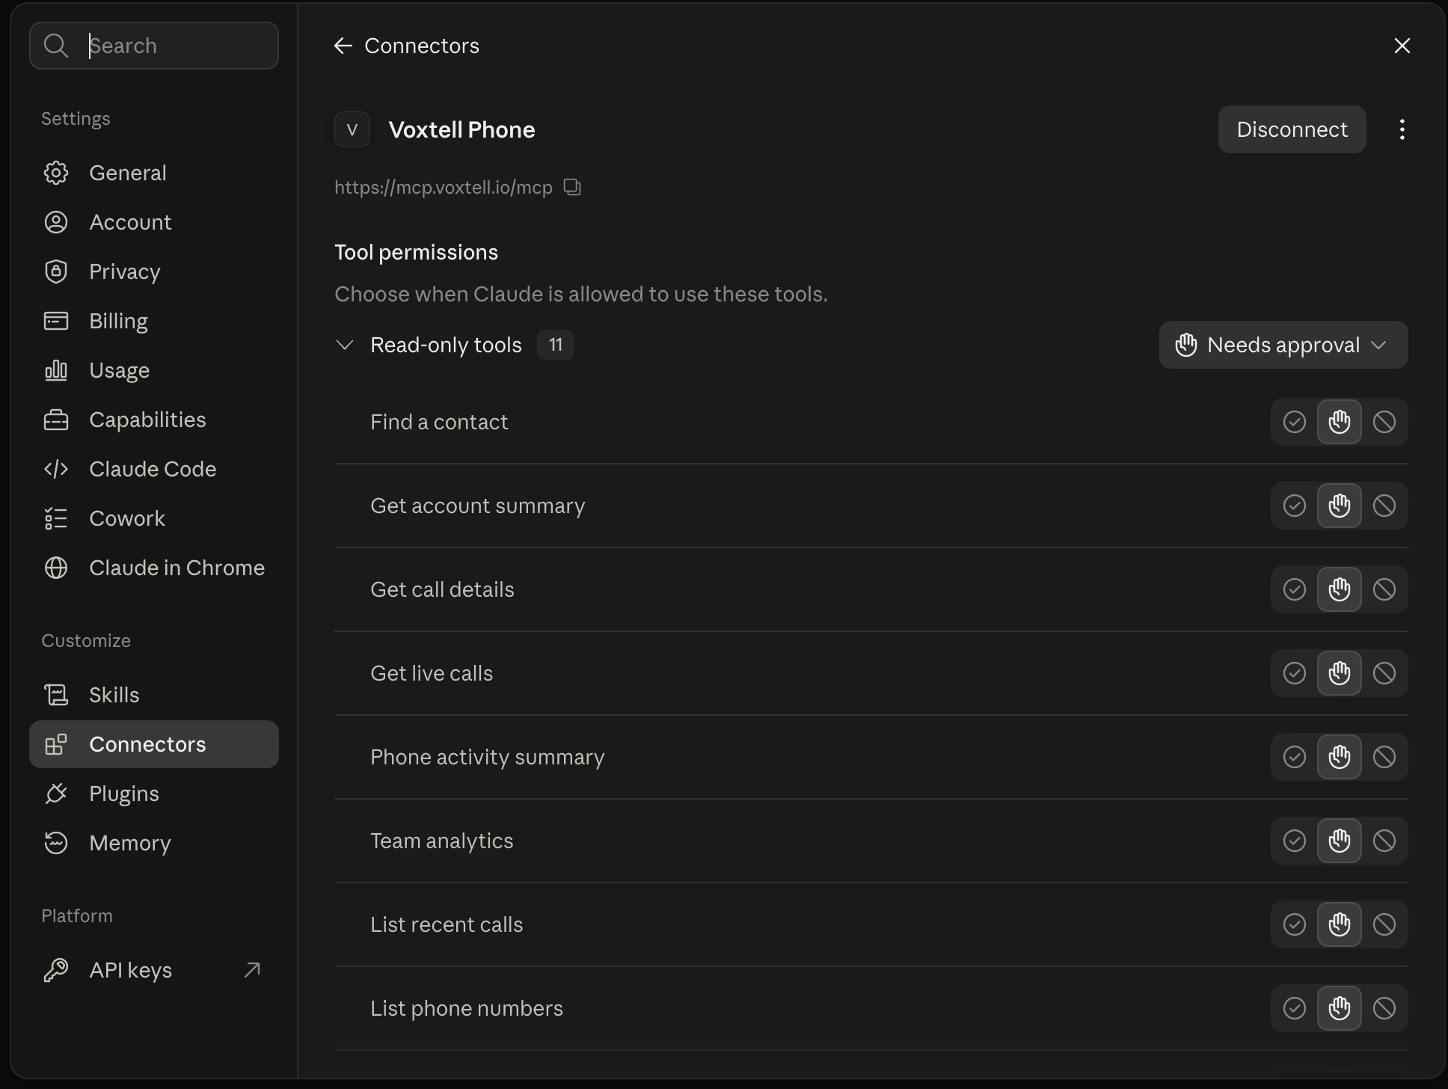Set Get live calls to needs approval
Image resolution: width=1448 pixels, height=1089 pixels.
point(1339,673)
